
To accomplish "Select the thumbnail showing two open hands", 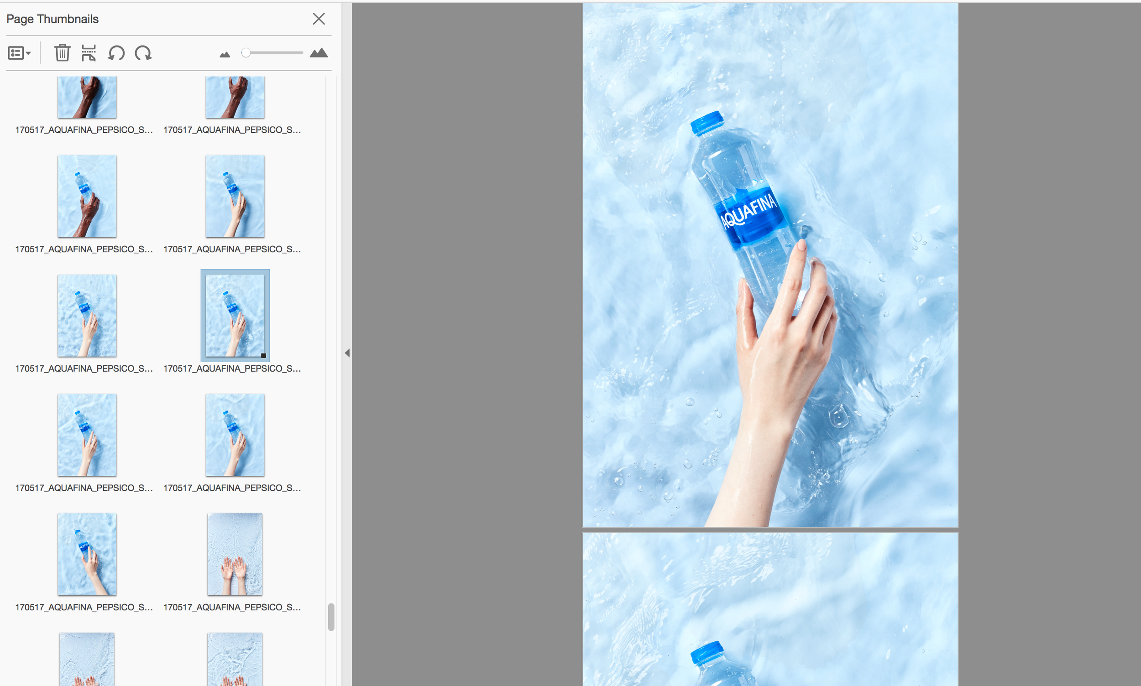I will pos(235,554).
